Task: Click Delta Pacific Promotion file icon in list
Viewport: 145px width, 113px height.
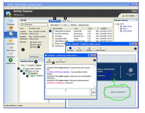Action: pyautogui.click(x=53, y=31)
